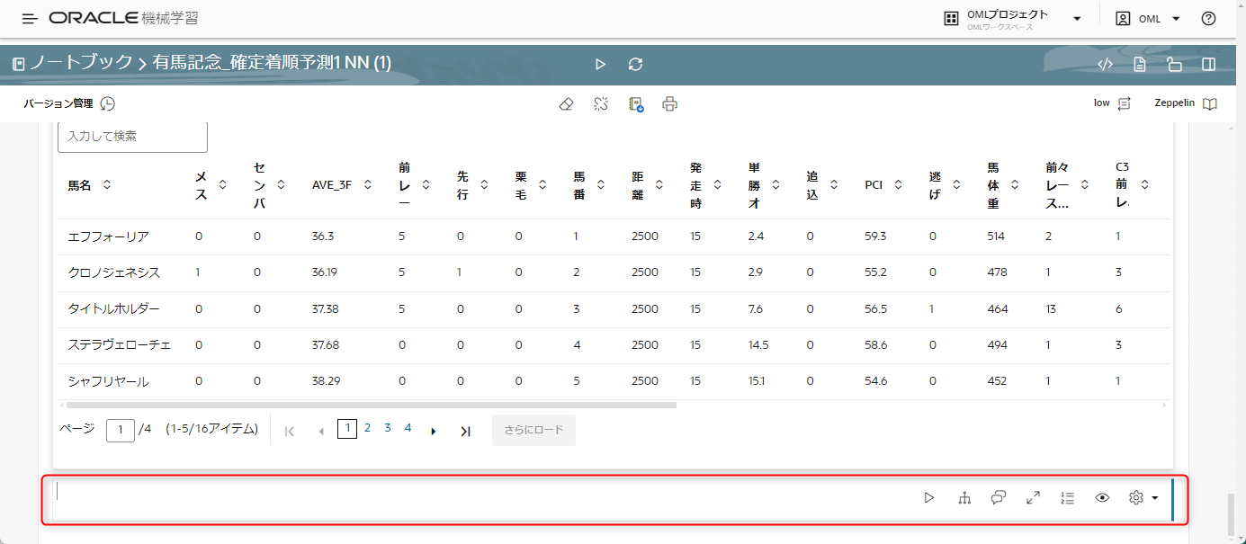Click the page vertical scrollbar thumb
The width and height of the screenshot is (1246, 544).
[1232, 513]
